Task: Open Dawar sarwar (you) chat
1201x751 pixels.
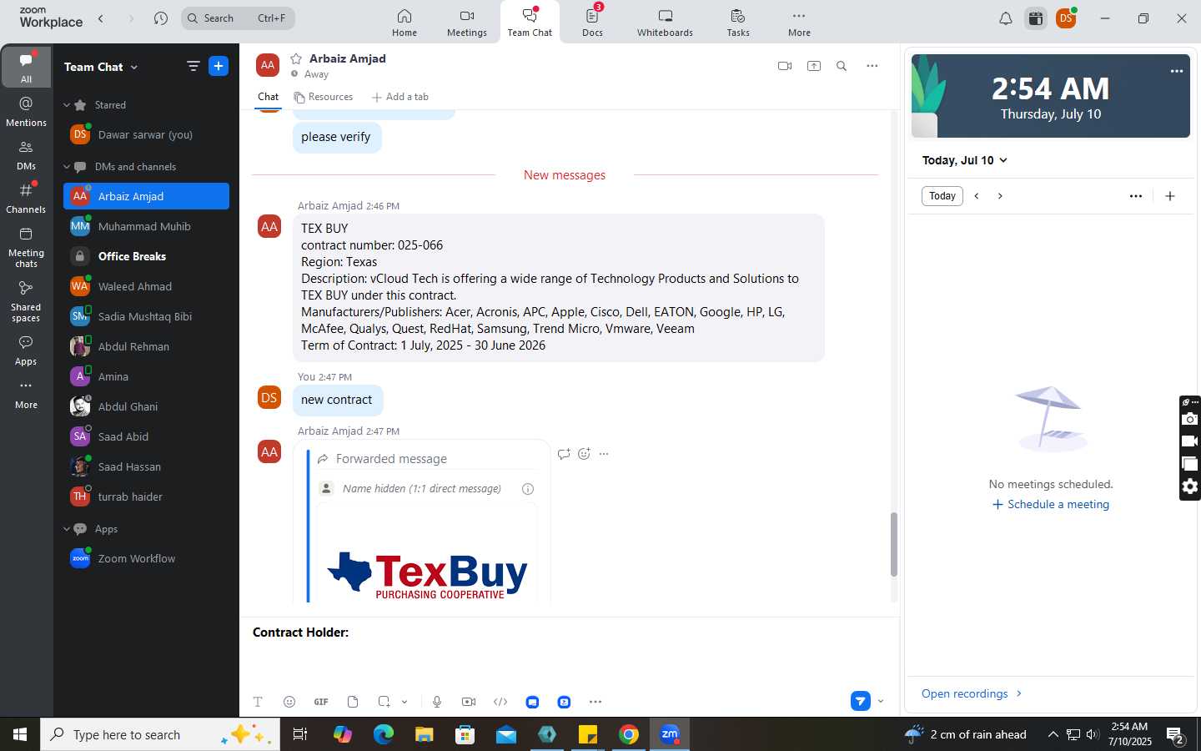Action: (146, 134)
